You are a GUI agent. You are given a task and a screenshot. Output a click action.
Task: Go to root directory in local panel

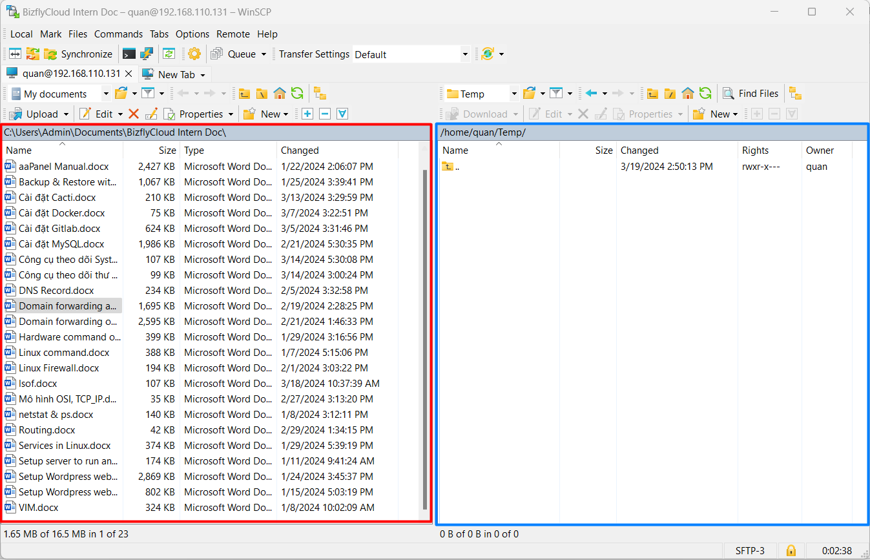pos(262,94)
